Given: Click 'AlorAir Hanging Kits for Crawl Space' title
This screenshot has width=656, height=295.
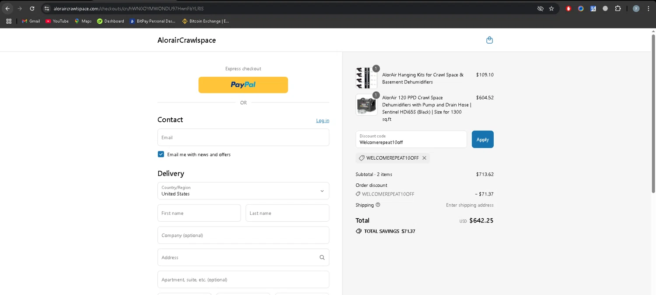Looking at the screenshot, I should click(x=423, y=78).
